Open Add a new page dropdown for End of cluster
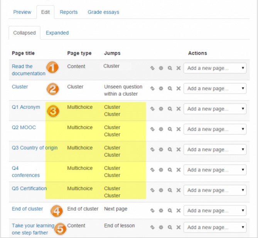258x238 pixels. 215,211
